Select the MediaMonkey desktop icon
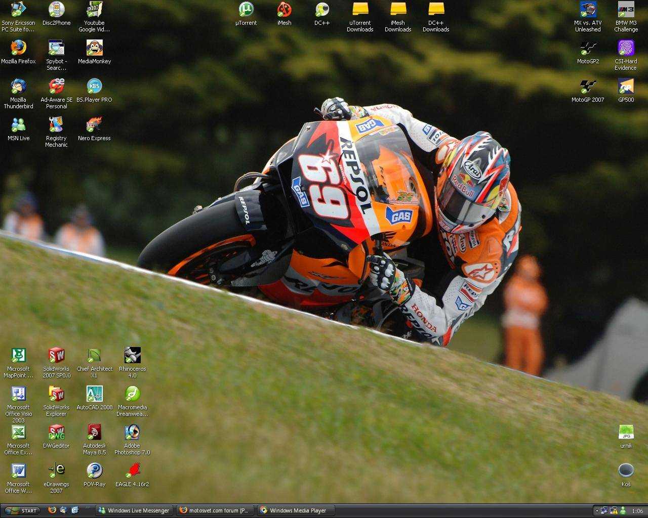Viewport: 648px width, 518px height. 94,52
